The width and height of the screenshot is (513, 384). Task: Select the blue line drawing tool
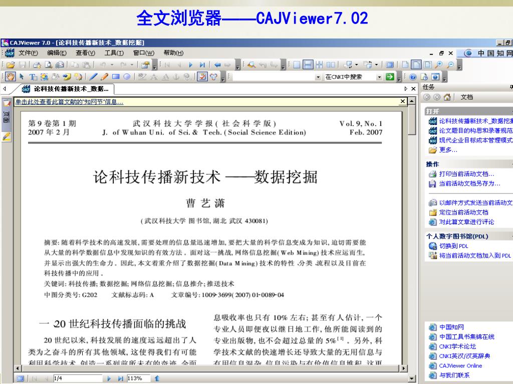pyautogui.click(x=94, y=76)
